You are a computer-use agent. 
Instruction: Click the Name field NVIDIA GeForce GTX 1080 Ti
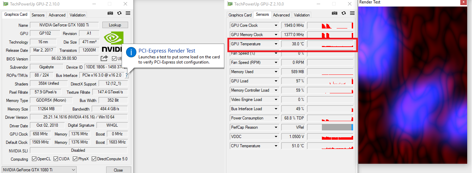click(64, 25)
